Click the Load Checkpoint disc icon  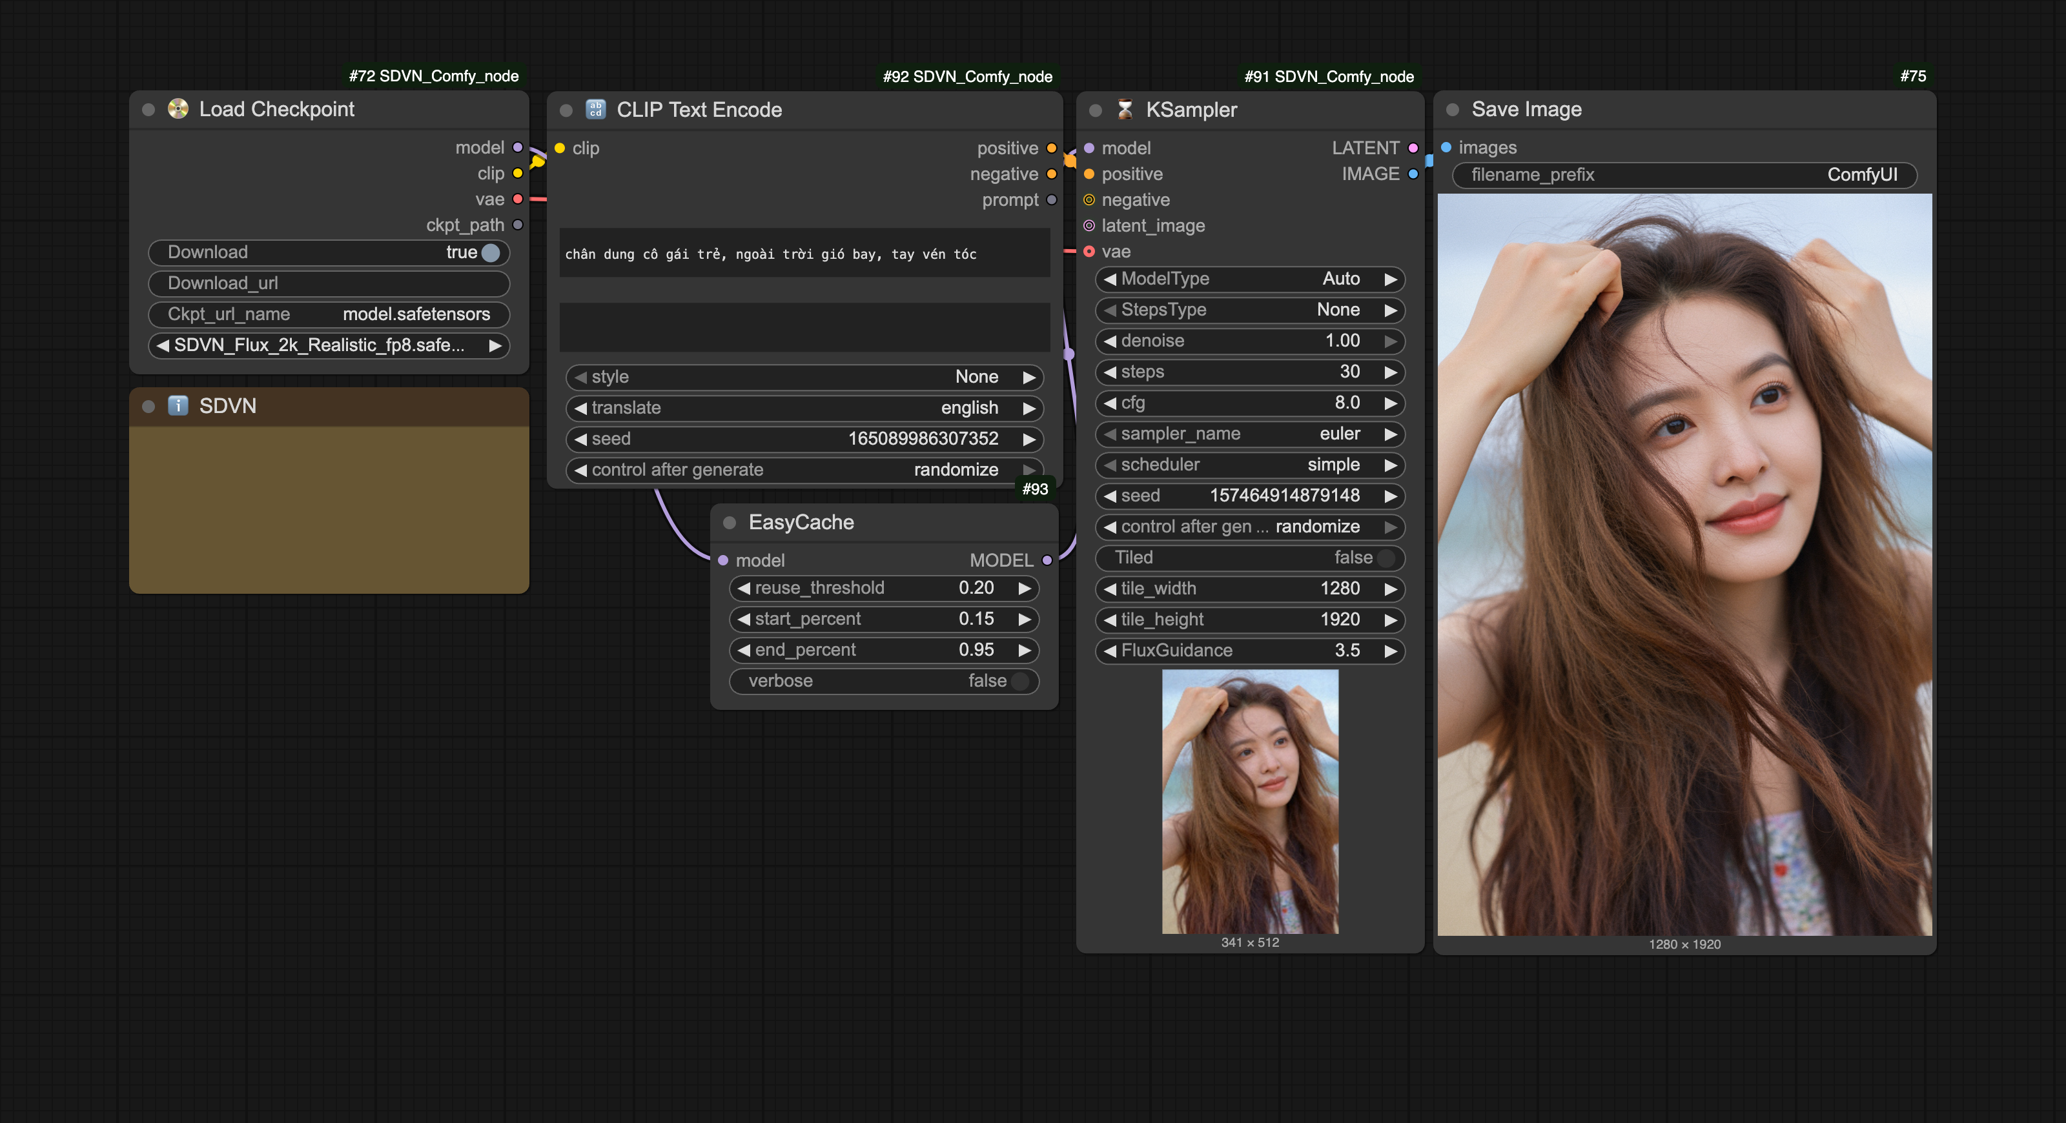[178, 109]
